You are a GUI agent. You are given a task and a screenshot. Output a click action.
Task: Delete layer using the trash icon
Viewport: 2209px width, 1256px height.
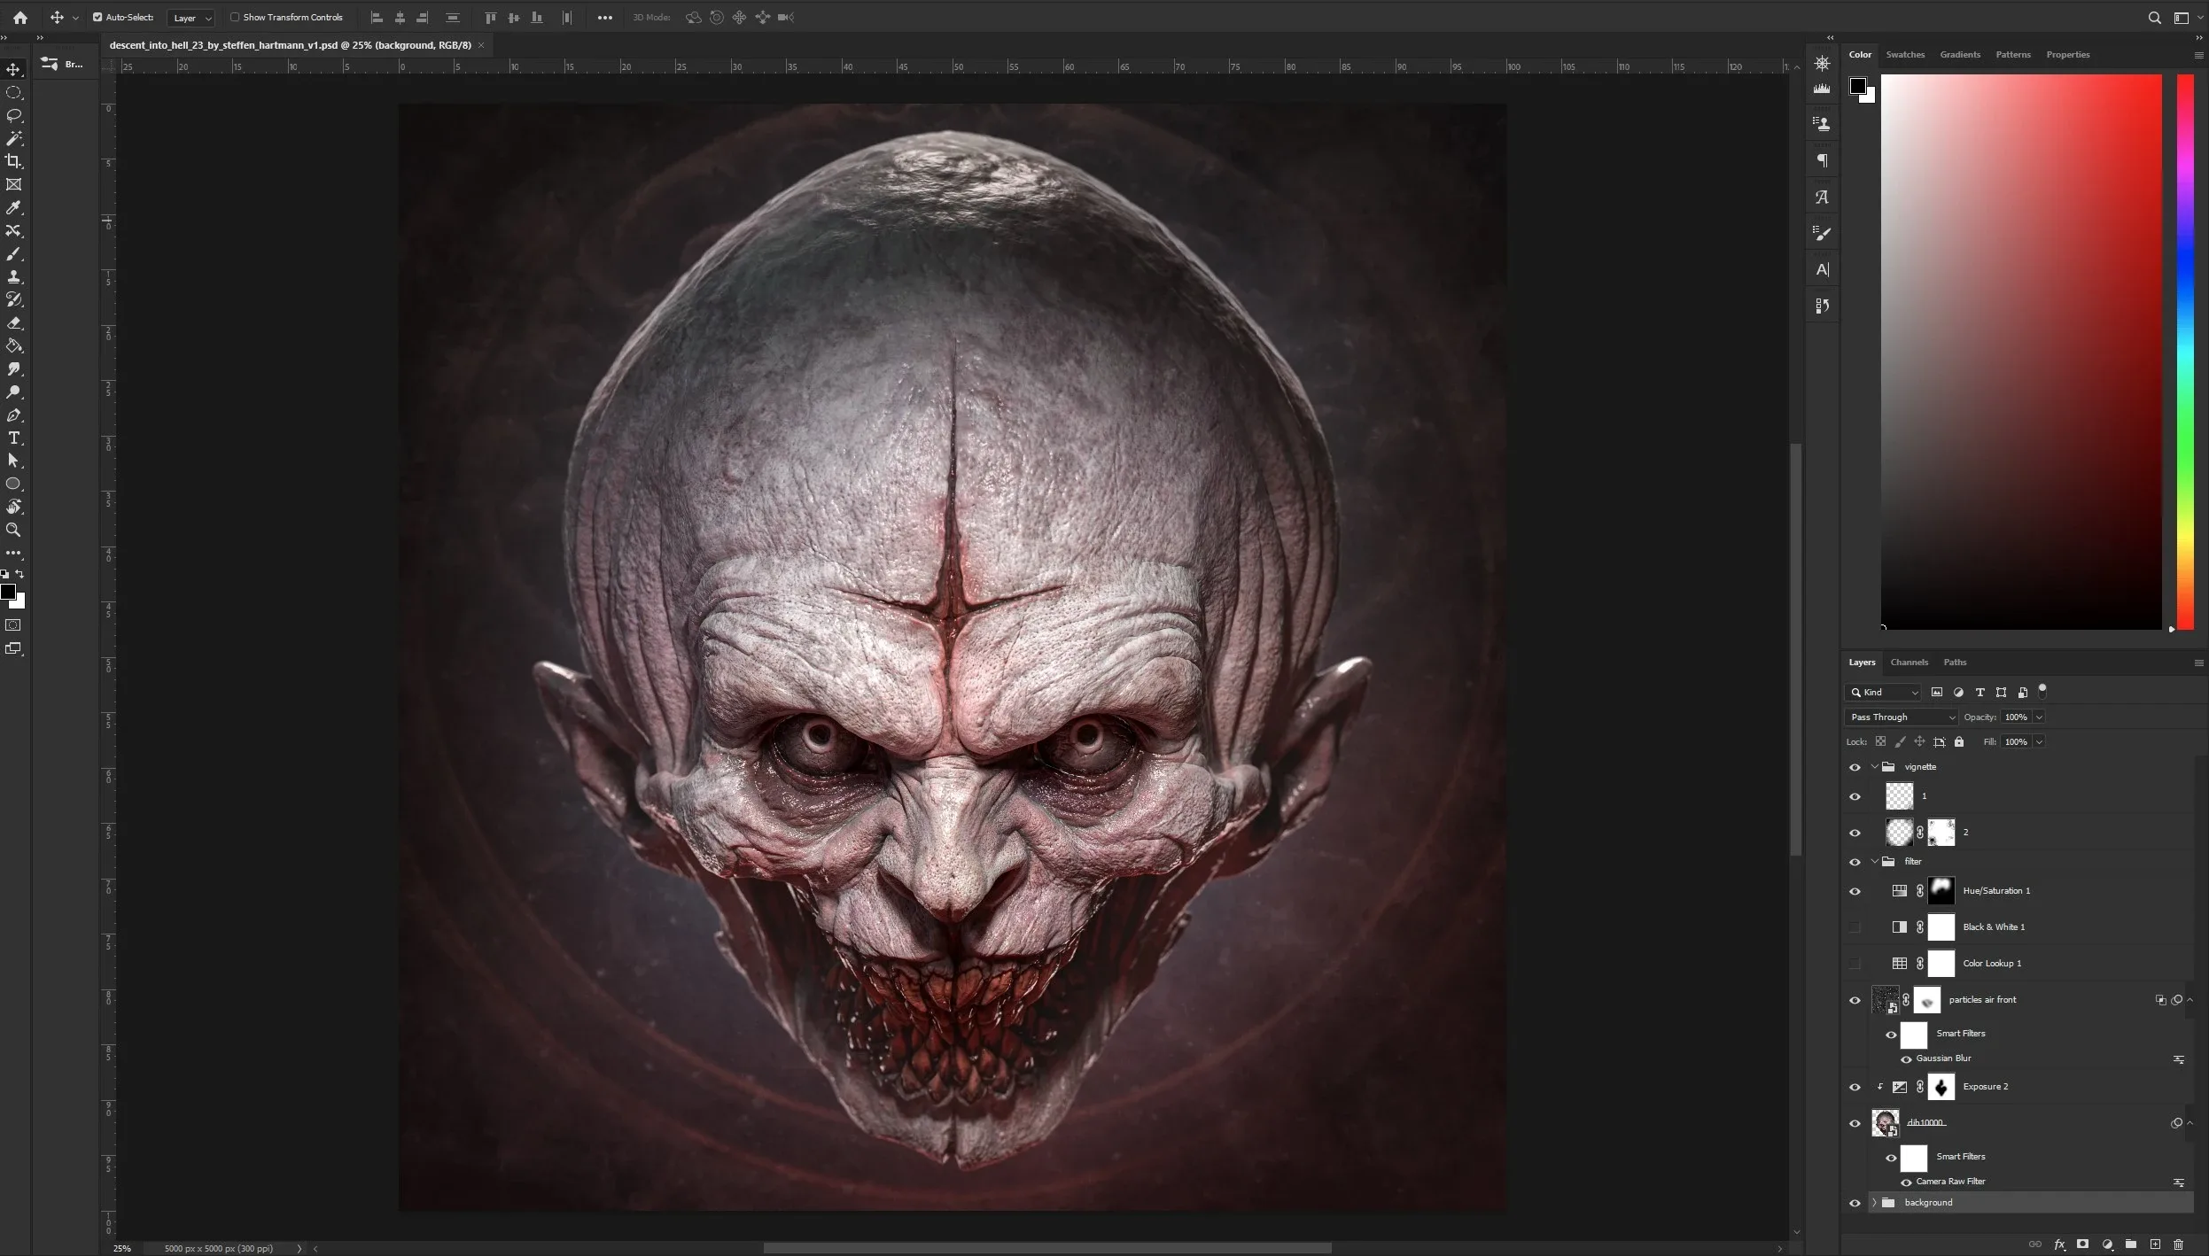click(2179, 1244)
